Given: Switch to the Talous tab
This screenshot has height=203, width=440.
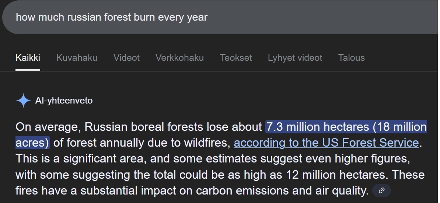Looking at the screenshot, I should [351, 58].
